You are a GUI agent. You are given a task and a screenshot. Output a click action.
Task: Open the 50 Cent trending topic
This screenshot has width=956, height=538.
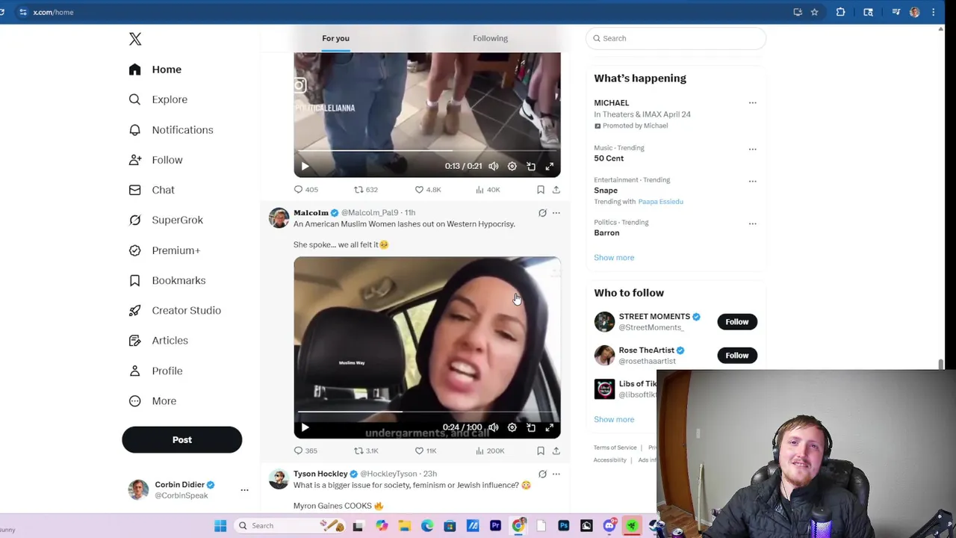tap(609, 158)
